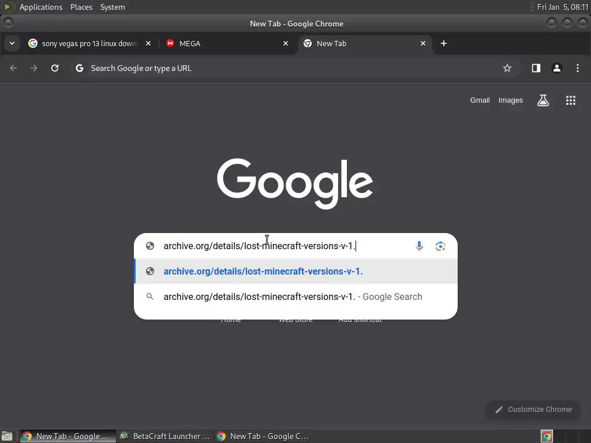Image resolution: width=591 pixels, height=443 pixels.
Task: Open the window menu button in titlebar
Action: (x=8, y=23)
